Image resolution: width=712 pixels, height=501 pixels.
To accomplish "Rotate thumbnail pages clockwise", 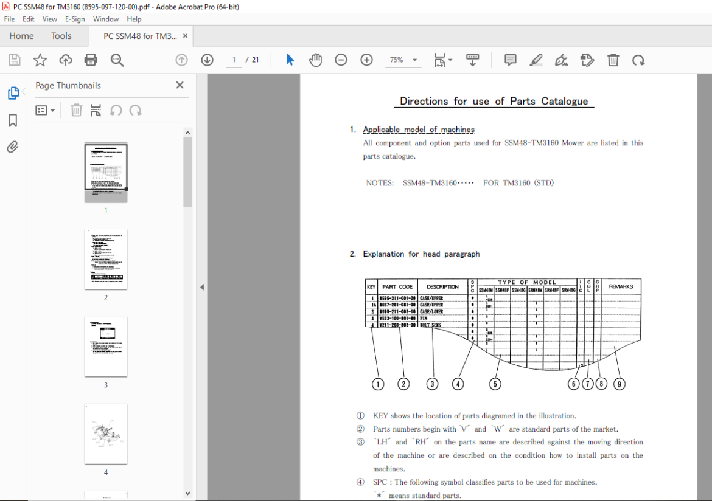I will click(135, 110).
